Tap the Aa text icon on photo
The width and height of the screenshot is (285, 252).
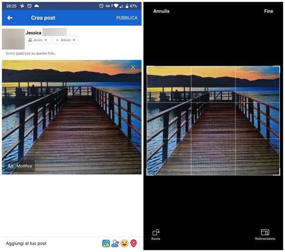(x=10, y=166)
